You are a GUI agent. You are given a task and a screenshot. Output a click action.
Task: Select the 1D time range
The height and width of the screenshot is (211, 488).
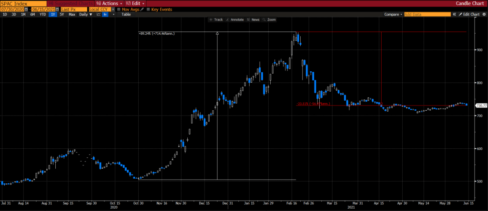(5, 14)
